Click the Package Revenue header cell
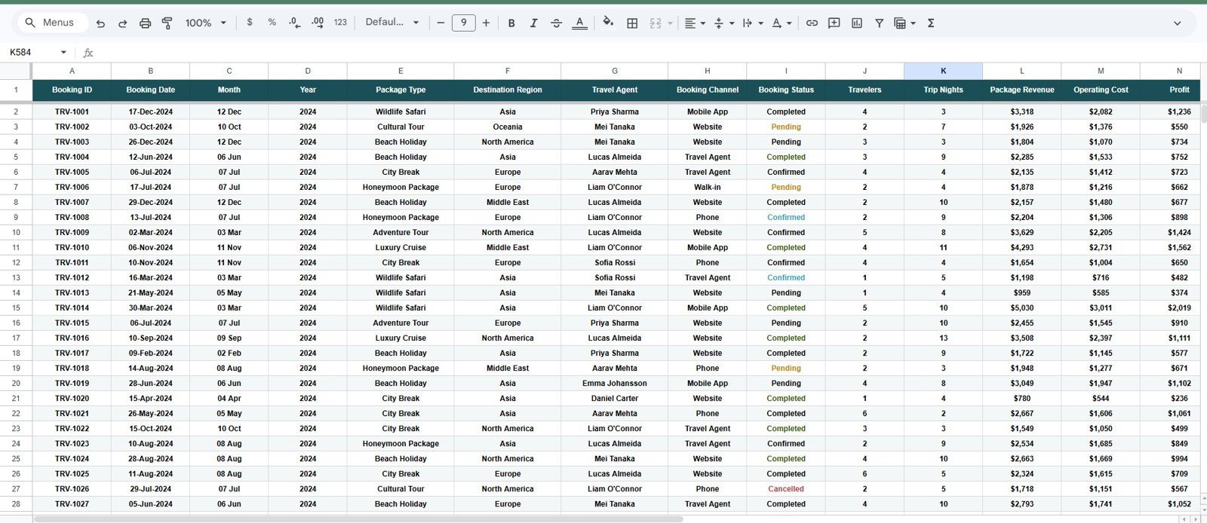 [x=1022, y=90]
